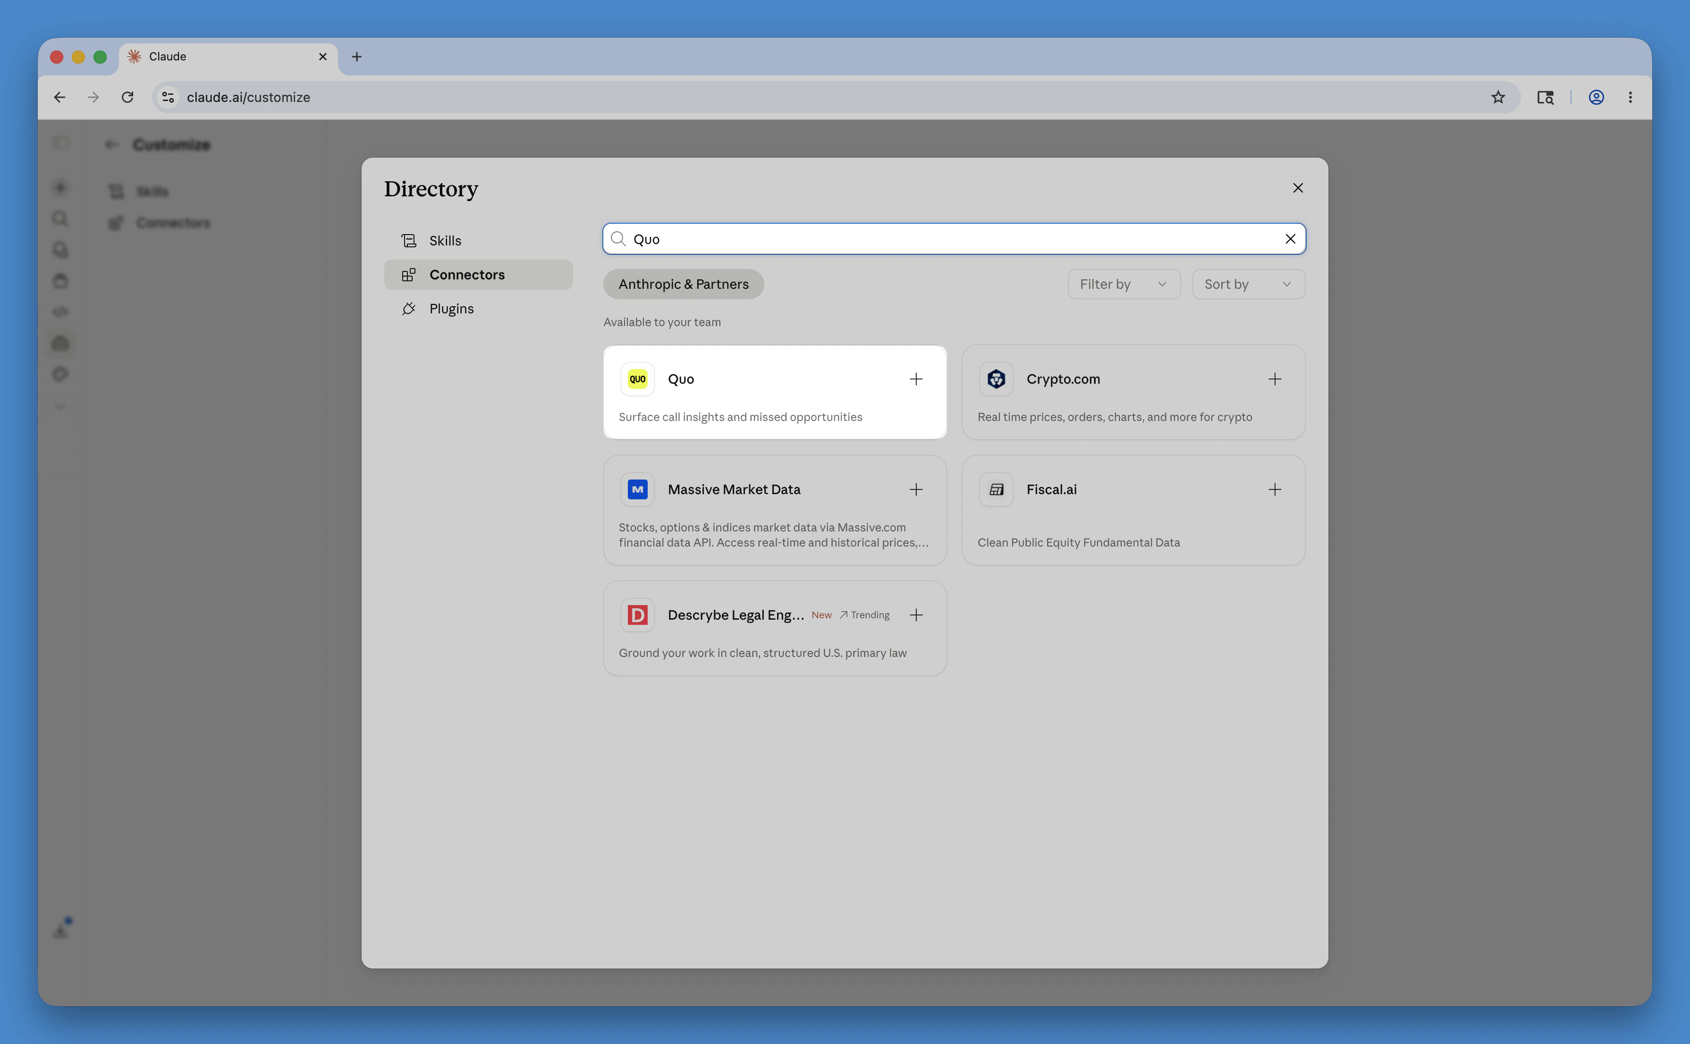Add Massive Market Data using the plus icon
This screenshot has width=1690, height=1044.
tap(916, 489)
